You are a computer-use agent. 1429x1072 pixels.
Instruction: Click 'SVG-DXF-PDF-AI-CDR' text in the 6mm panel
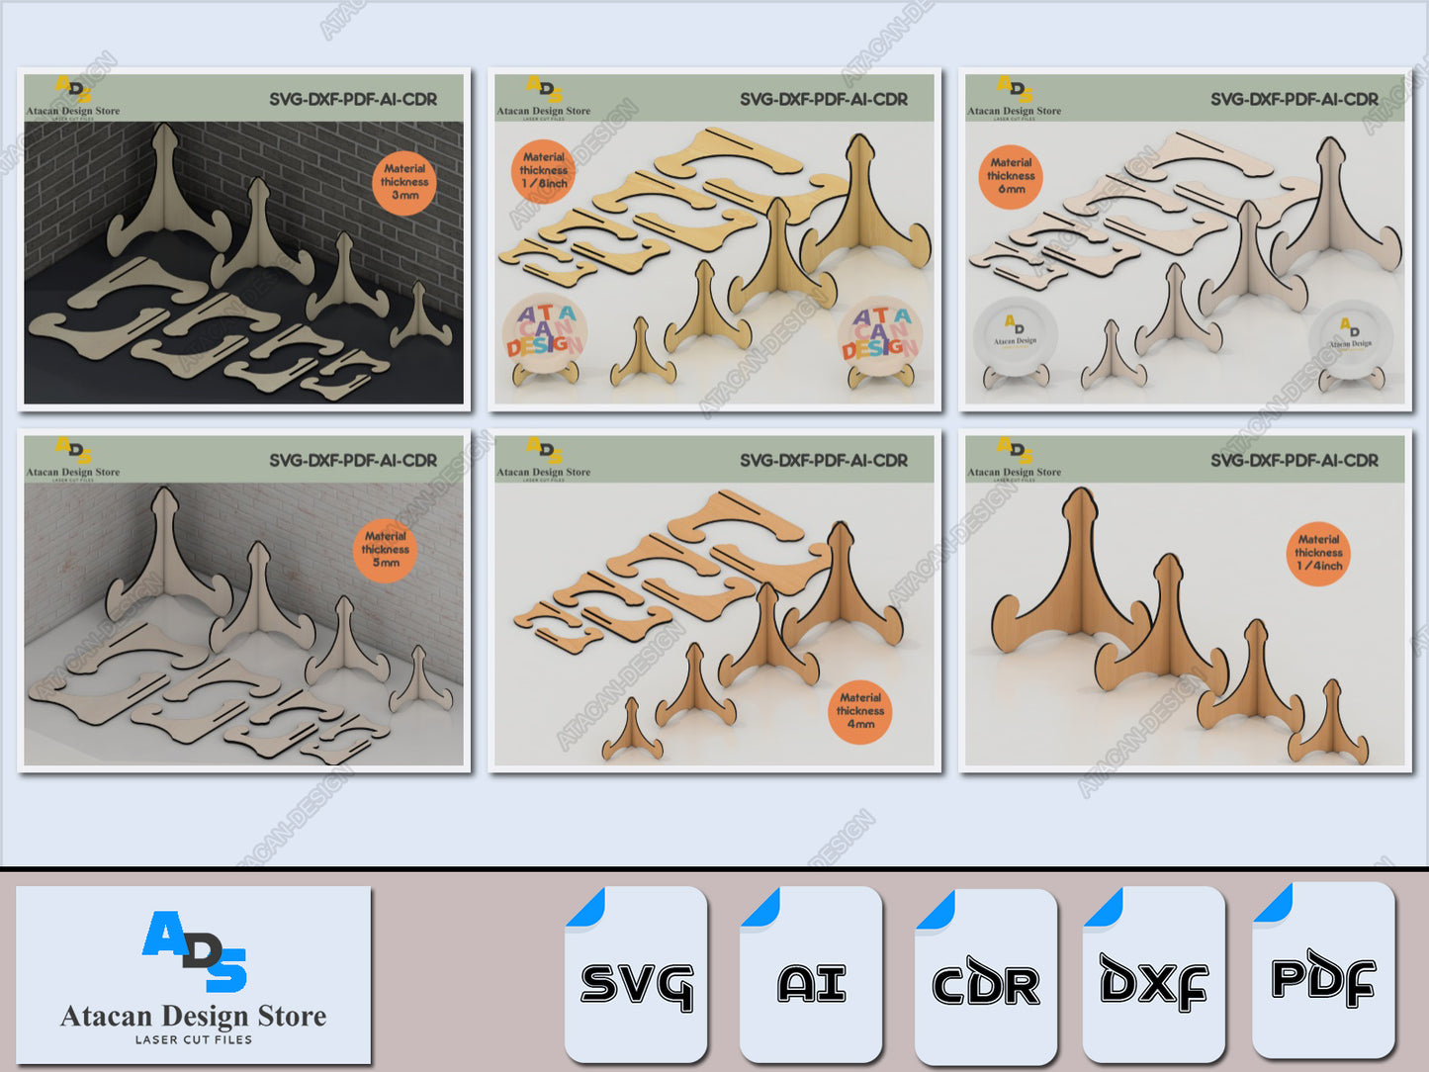point(1295,99)
